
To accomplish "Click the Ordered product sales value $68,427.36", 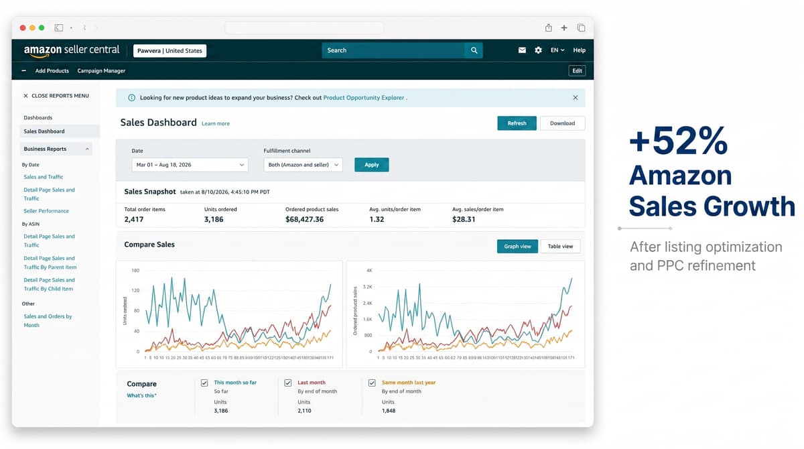I will click(x=304, y=219).
